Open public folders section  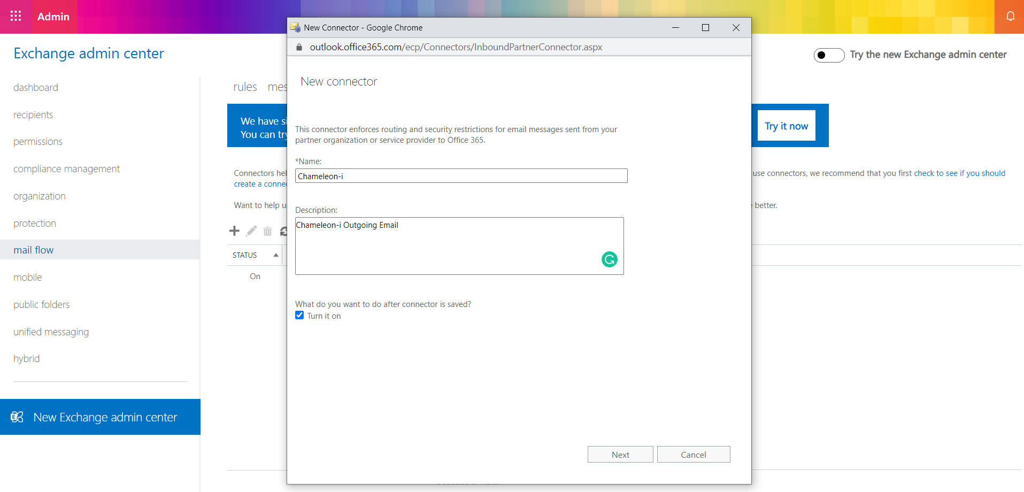[x=42, y=304]
